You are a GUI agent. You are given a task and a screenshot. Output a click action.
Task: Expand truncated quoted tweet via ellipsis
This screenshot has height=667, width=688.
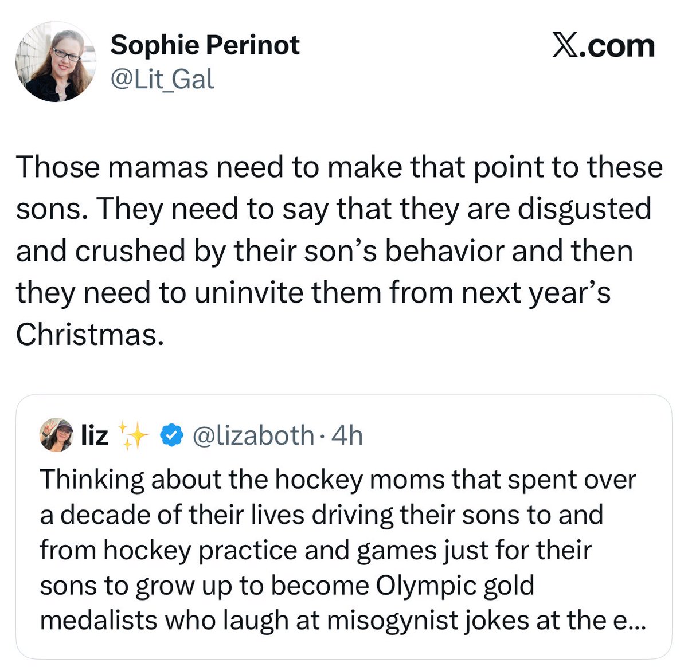636,621
